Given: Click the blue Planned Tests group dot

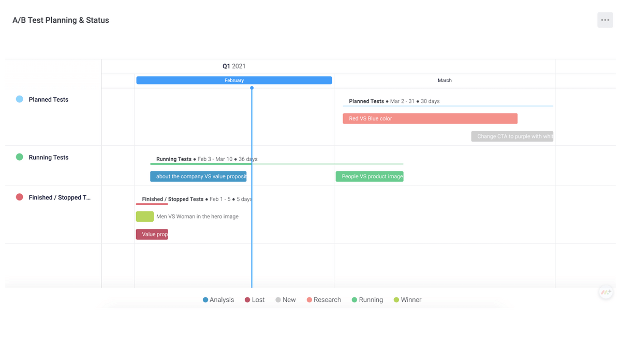Looking at the screenshot, I should (x=19, y=99).
